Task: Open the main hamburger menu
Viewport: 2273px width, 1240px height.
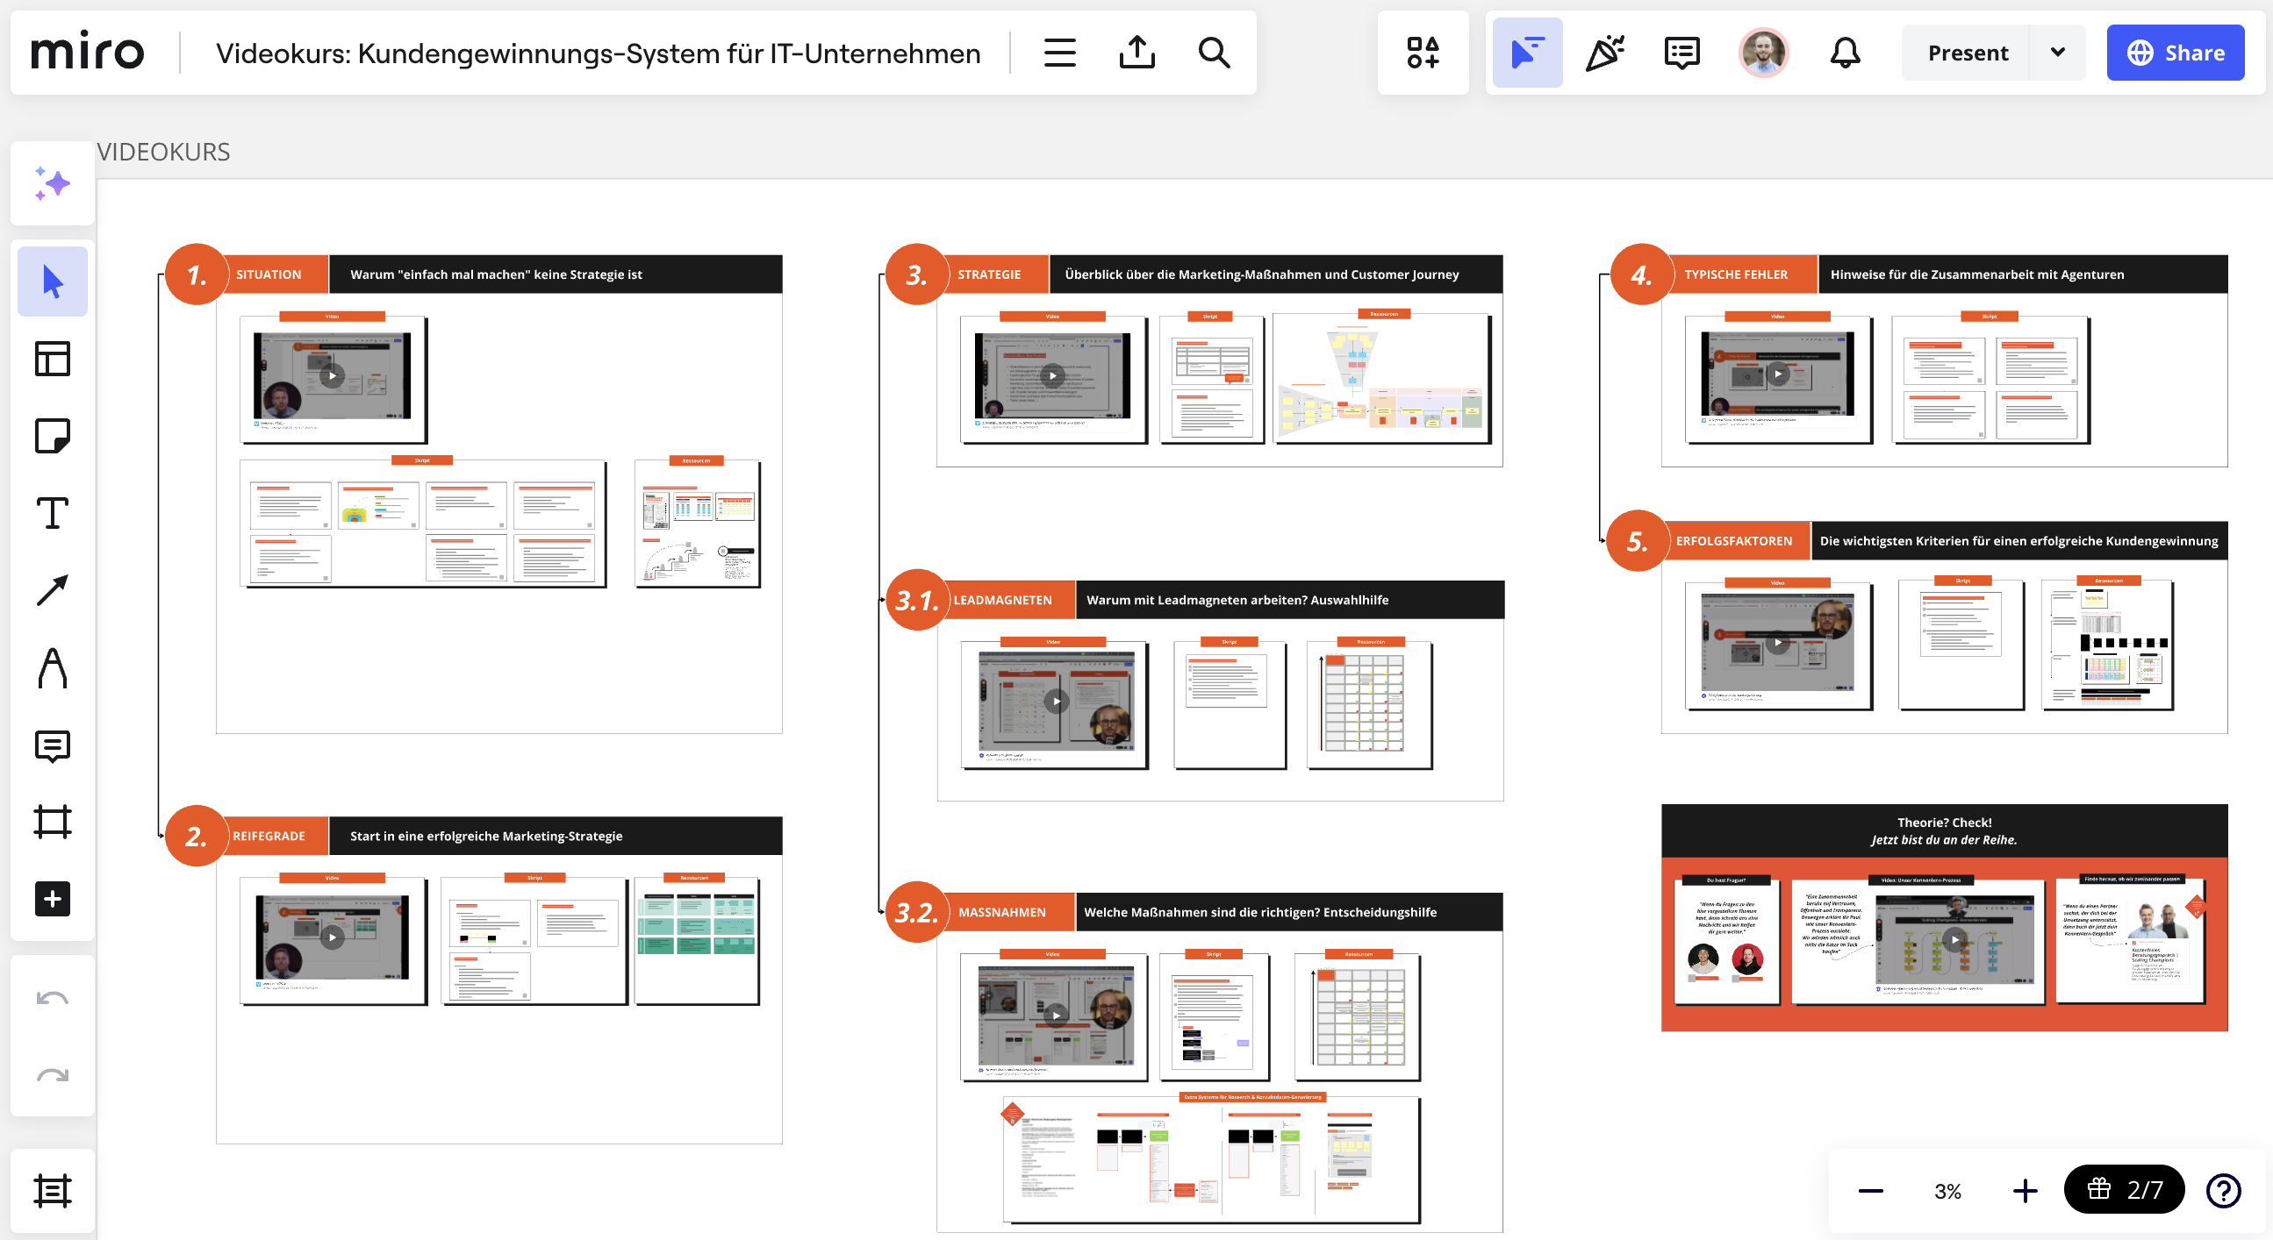Action: [x=1060, y=53]
